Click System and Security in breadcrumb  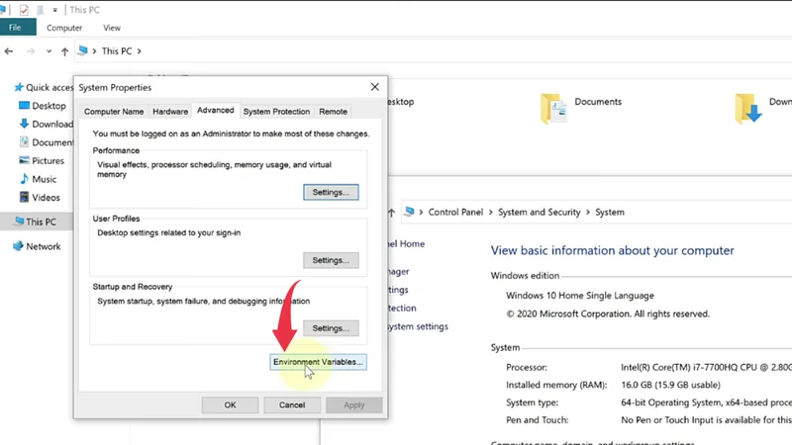(x=541, y=213)
